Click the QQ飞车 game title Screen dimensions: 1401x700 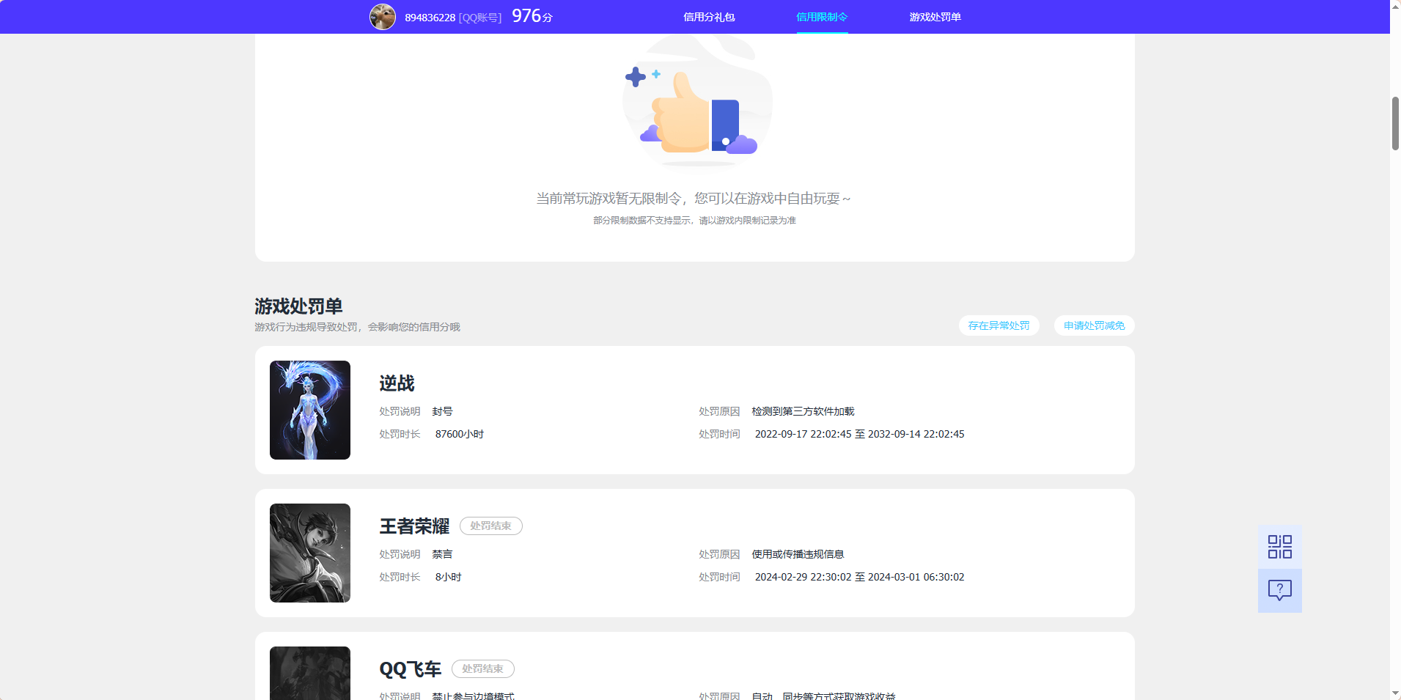pos(410,669)
